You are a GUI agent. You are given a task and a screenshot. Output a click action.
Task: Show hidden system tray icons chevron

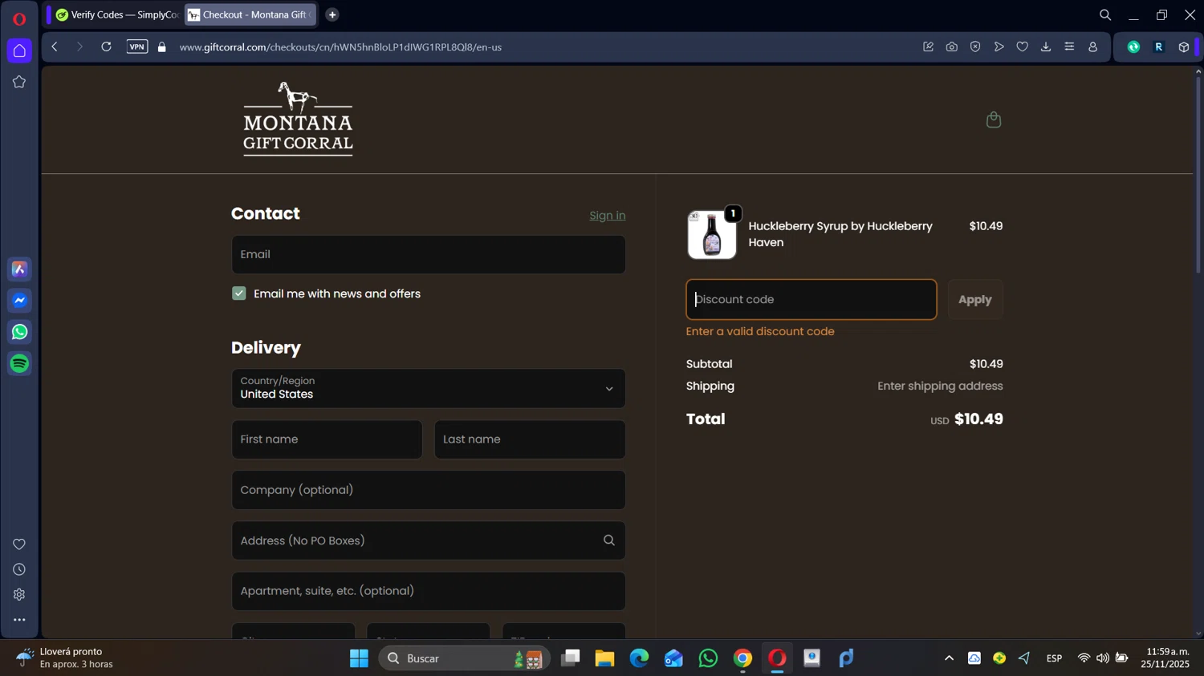(x=949, y=658)
